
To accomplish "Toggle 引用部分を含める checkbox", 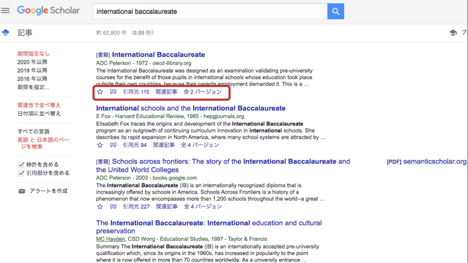I will 21,173.
